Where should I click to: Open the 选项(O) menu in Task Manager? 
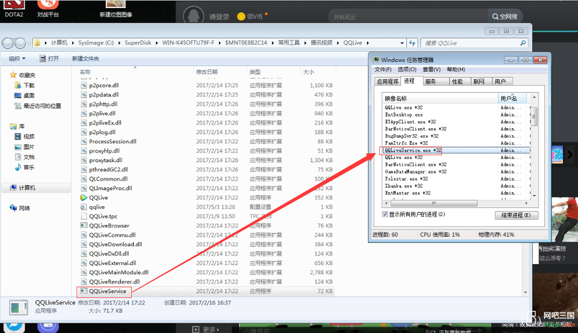407,70
